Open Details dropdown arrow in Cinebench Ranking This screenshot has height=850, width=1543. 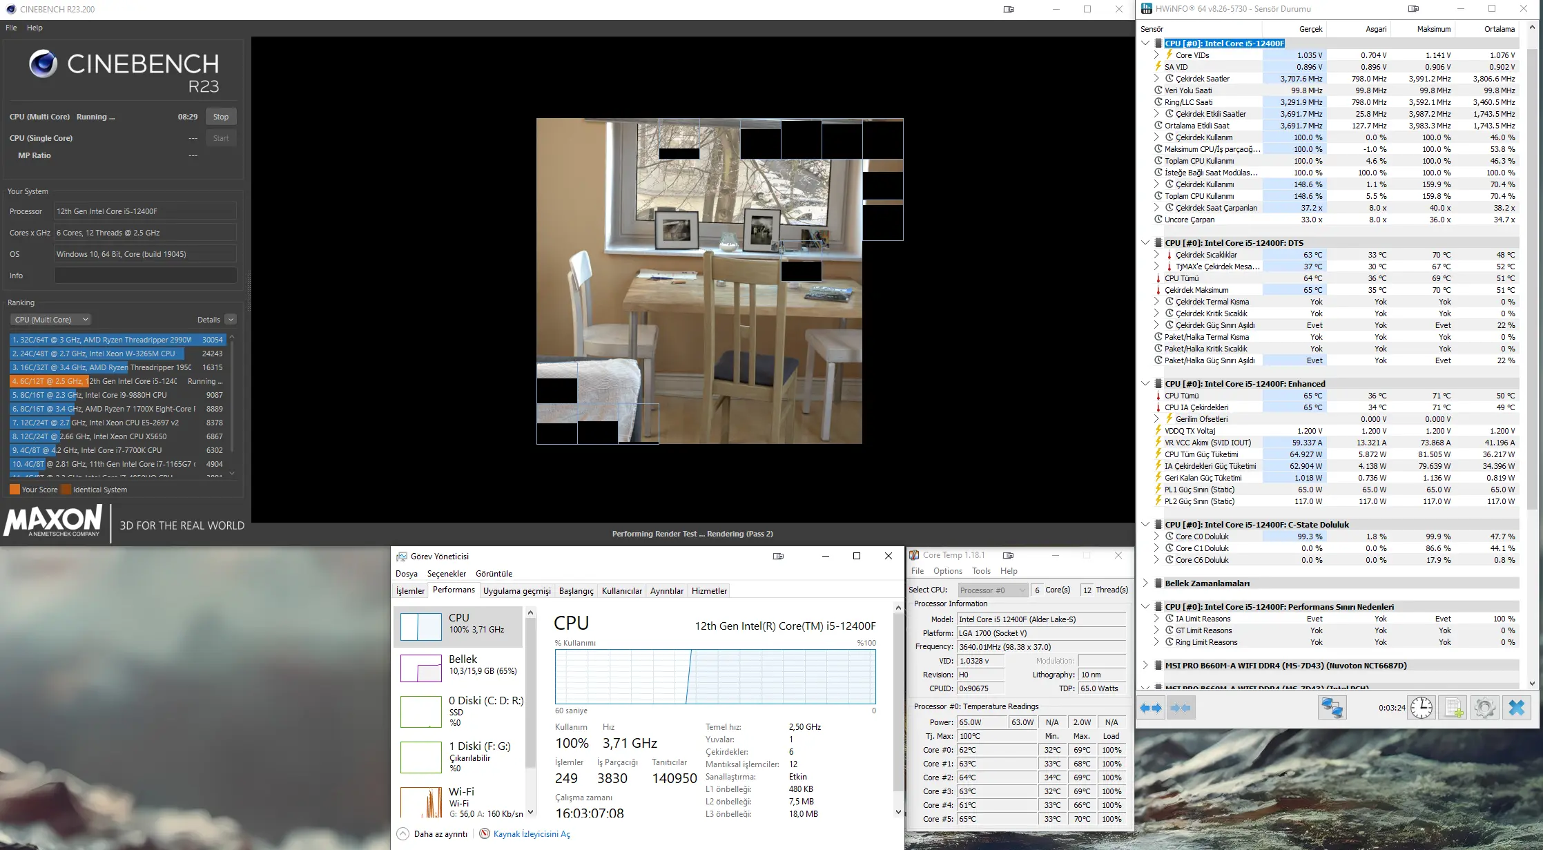coord(231,320)
